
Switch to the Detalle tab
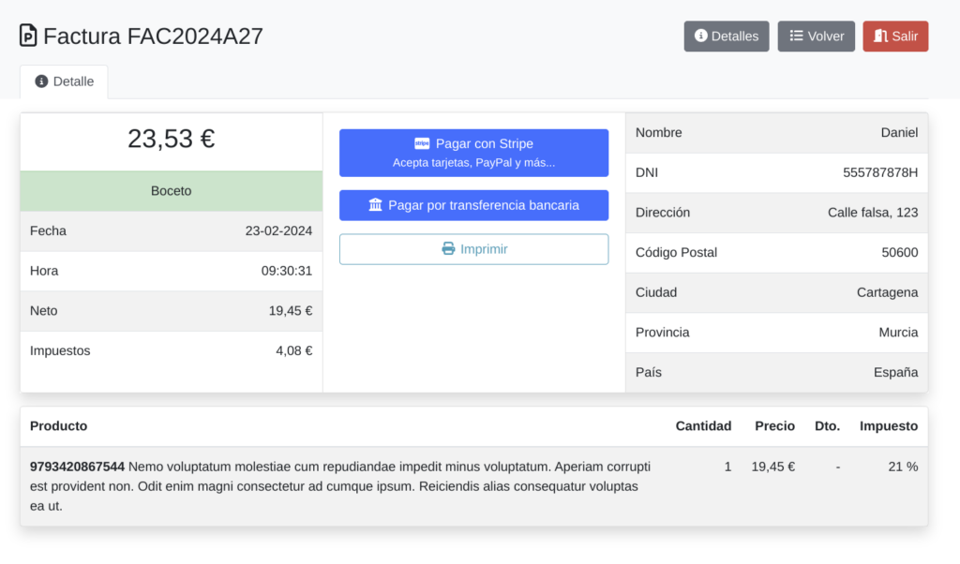tap(64, 82)
